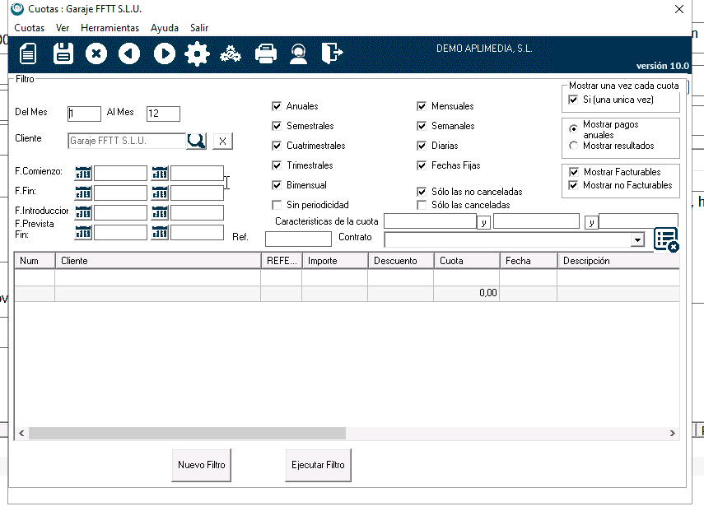Go to next record arrow icon
The image size is (704, 511).
click(164, 54)
